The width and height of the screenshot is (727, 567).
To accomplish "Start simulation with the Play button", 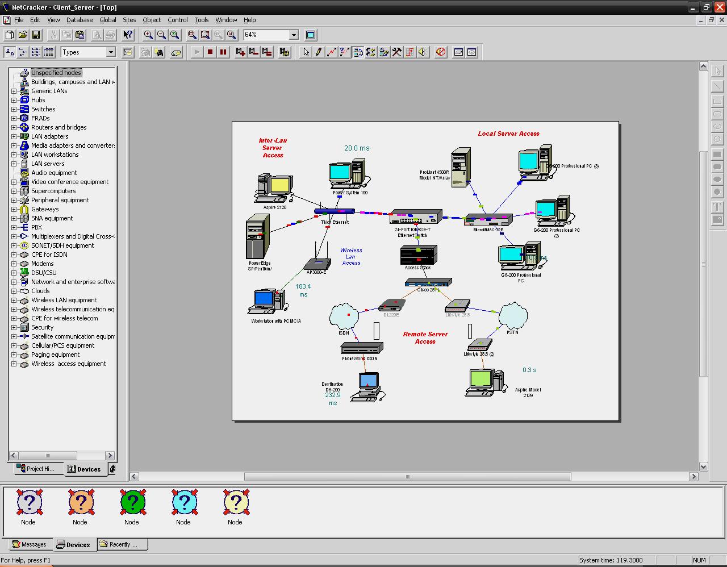I will pos(197,52).
